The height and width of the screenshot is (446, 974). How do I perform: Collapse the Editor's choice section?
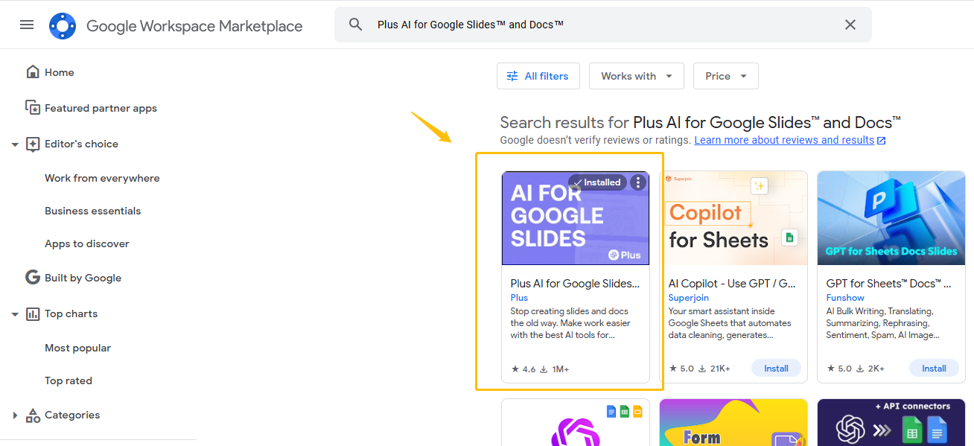coord(15,144)
